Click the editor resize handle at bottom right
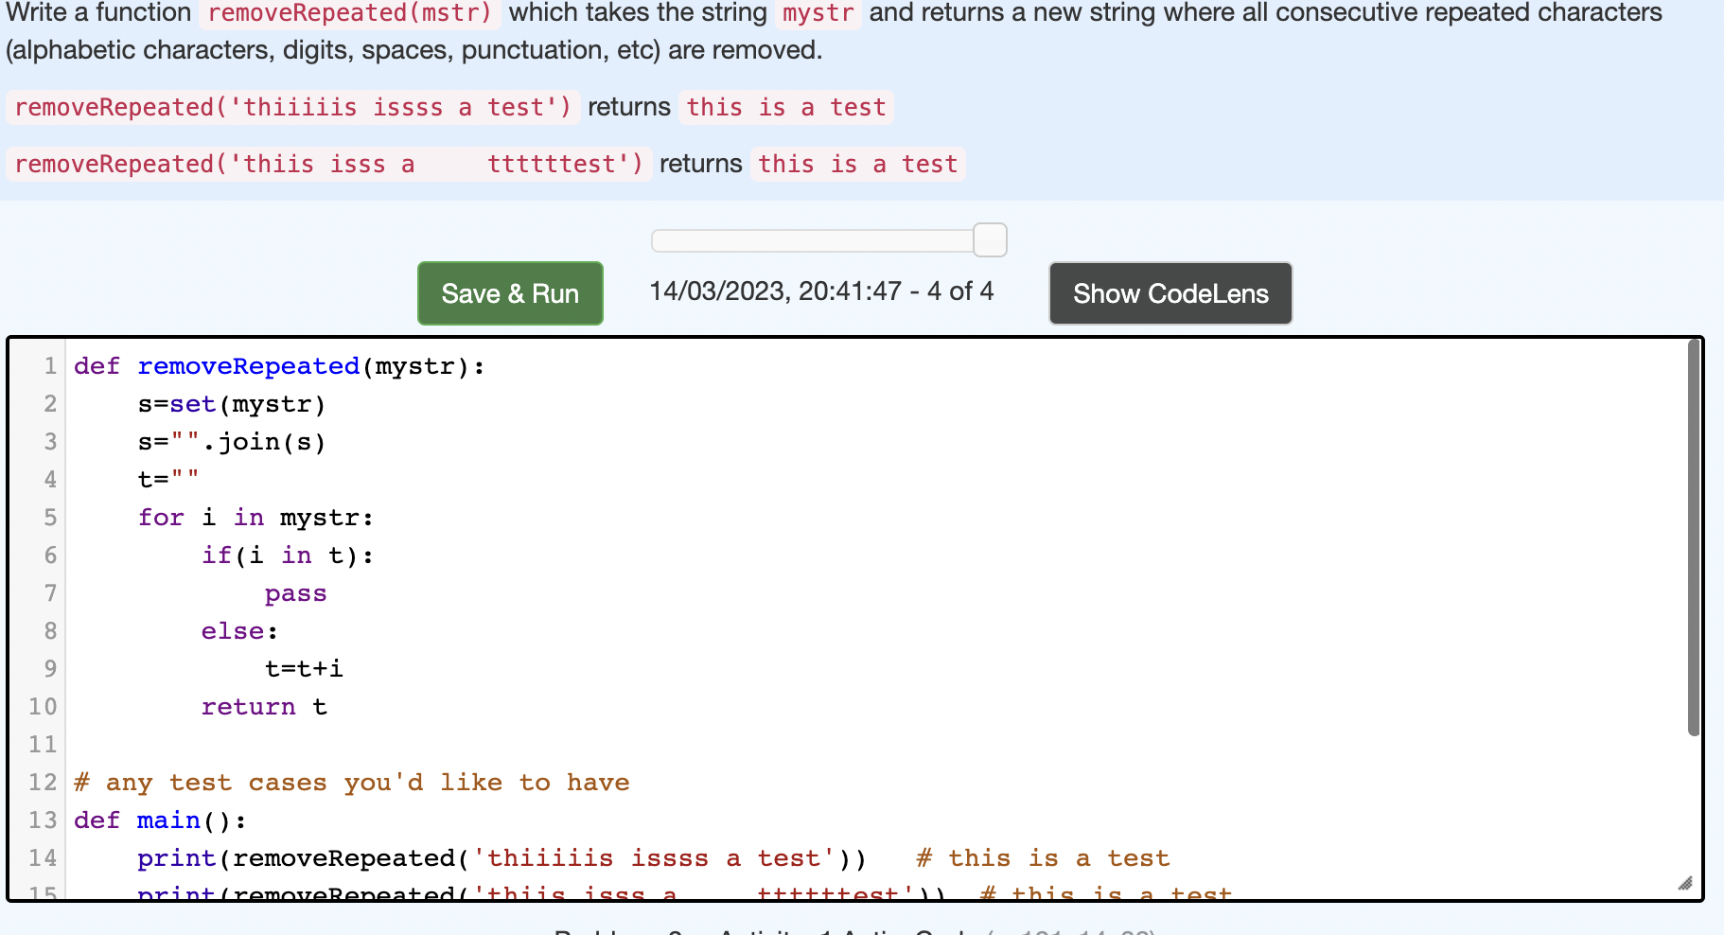The height and width of the screenshot is (935, 1724). tap(1685, 883)
